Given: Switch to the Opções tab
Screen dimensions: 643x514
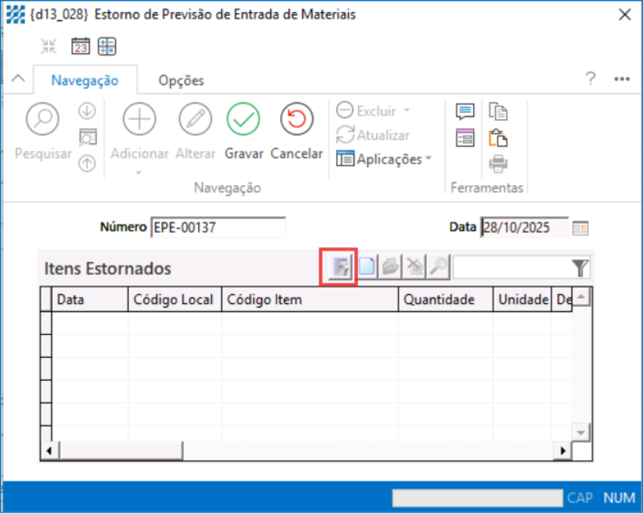Looking at the screenshot, I should (181, 81).
